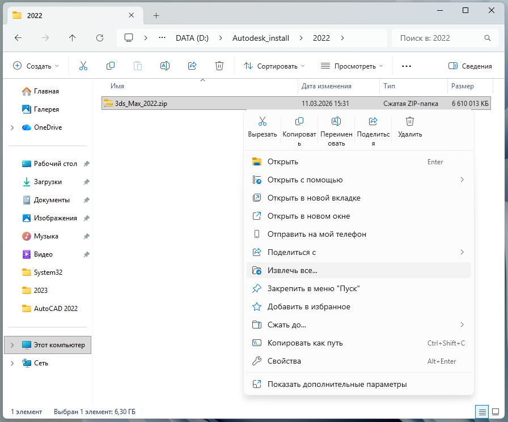Open the Сжать до... submenu
The height and width of the screenshot is (422, 508).
coord(359,325)
